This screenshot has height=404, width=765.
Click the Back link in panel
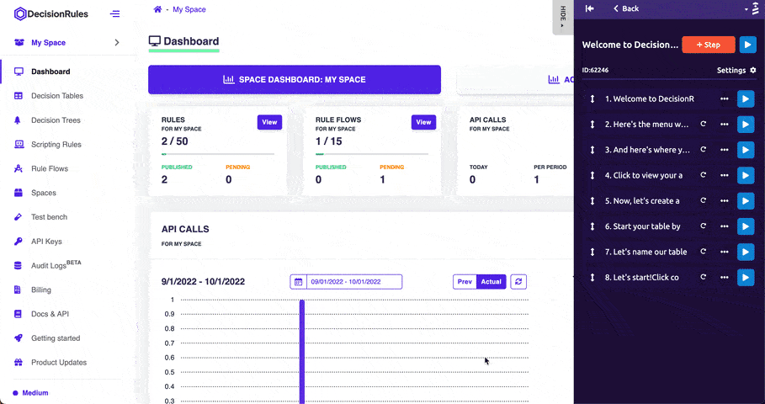[x=626, y=8]
